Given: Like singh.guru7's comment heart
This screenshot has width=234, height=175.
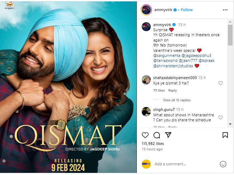Looking at the screenshot, I should pos(220,117).
